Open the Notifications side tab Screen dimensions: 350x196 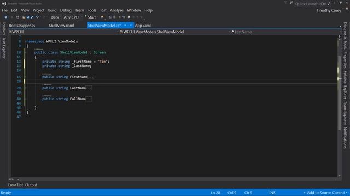345,138
